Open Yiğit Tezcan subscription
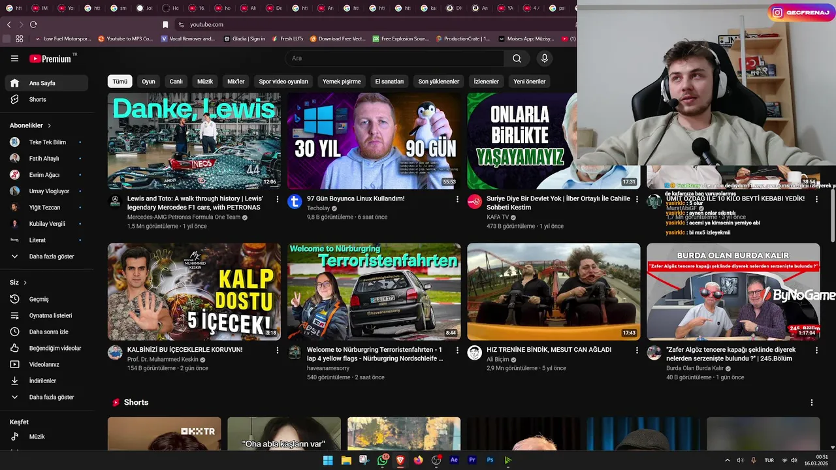Viewport: 836px width, 470px height. 46,207
